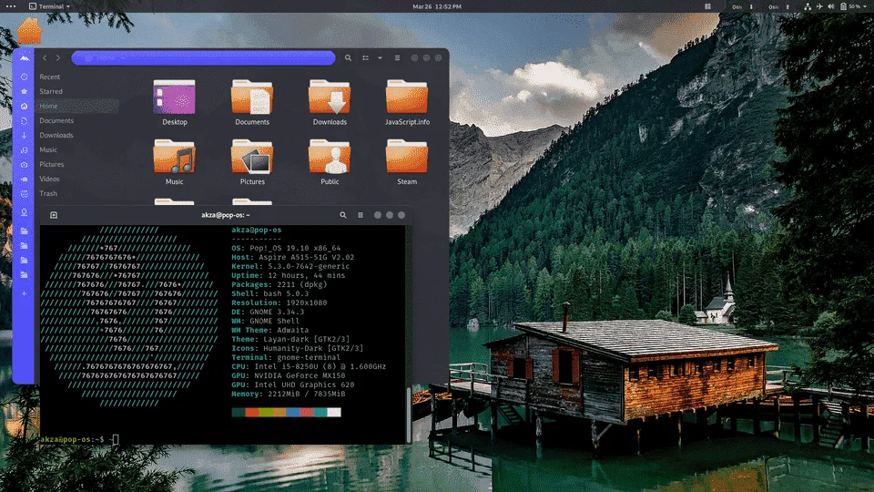The image size is (874, 492).
Task: Open view options dropdown arrow in Files
Action: tap(381, 57)
